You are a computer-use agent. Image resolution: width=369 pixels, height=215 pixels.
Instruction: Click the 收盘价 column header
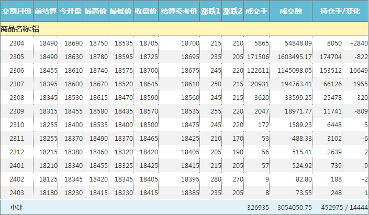pyautogui.click(x=146, y=11)
